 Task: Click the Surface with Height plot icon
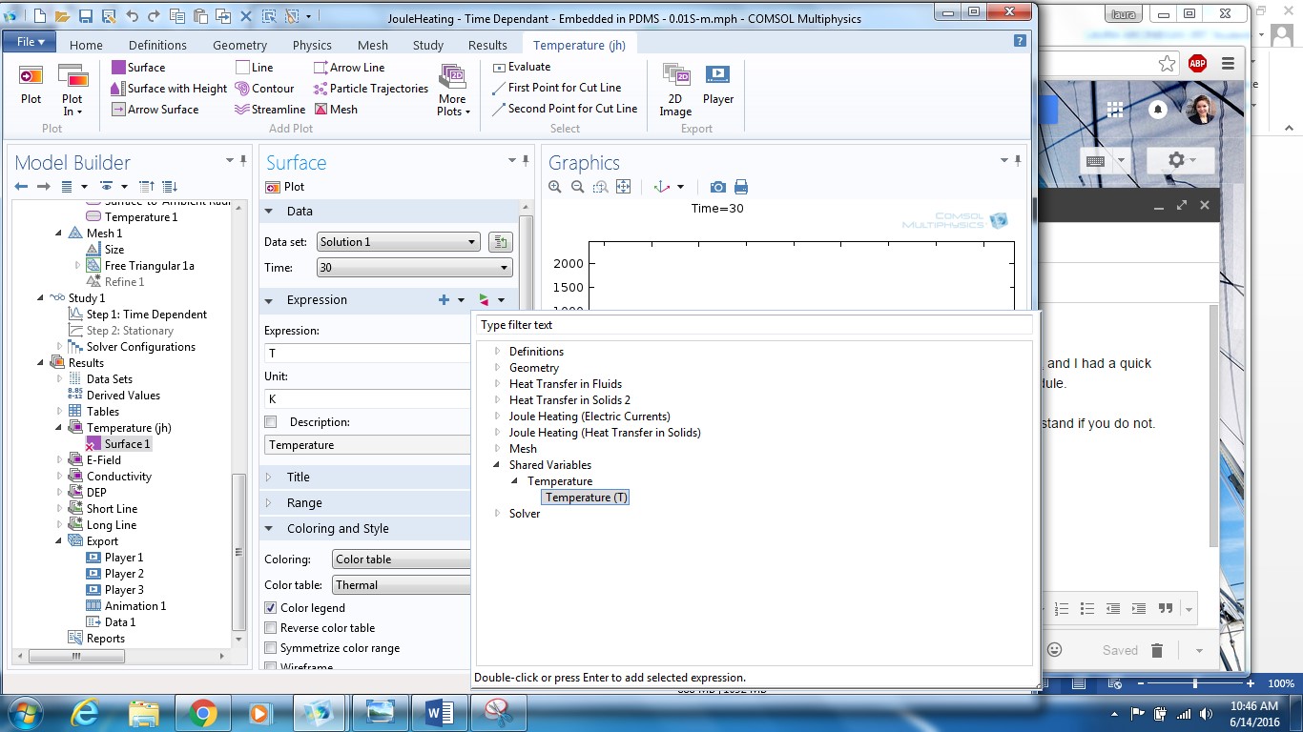point(118,89)
